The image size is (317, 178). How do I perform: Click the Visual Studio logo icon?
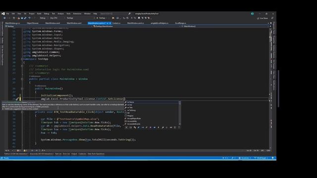pyautogui.click(x=3, y=14)
